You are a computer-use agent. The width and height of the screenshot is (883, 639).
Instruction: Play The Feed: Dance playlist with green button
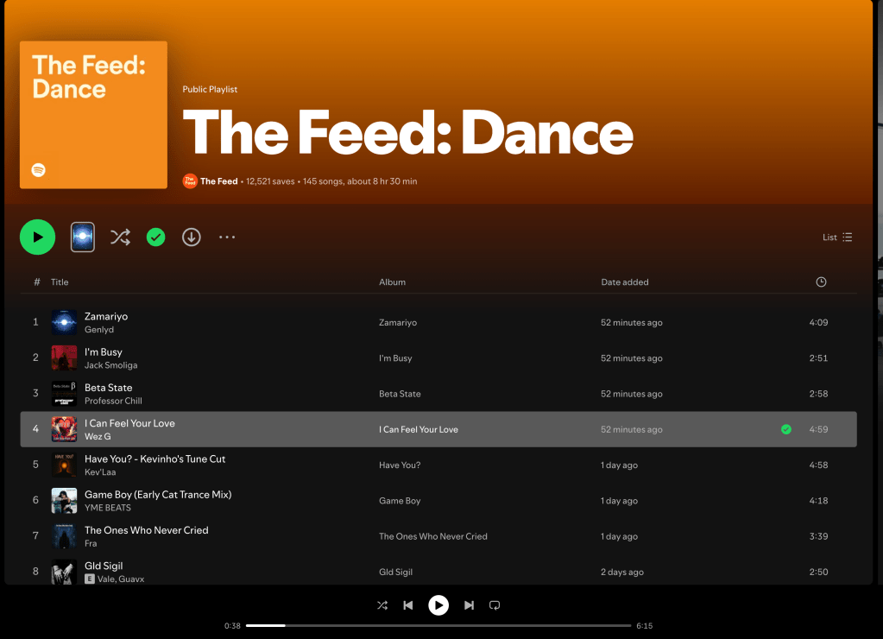pyautogui.click(x=37, y=237)
